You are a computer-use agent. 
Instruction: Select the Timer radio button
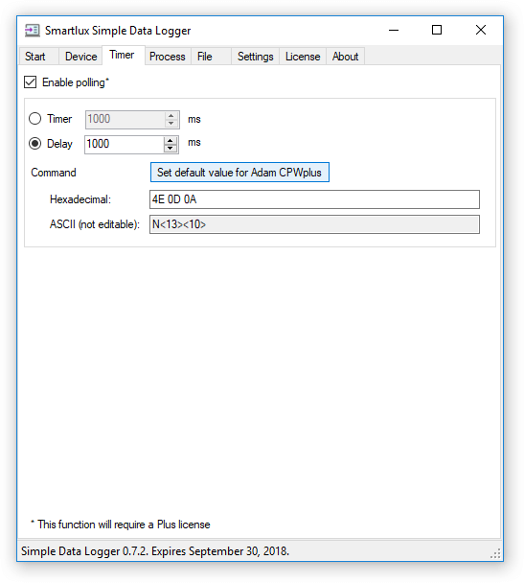click(x=34, y=119)
